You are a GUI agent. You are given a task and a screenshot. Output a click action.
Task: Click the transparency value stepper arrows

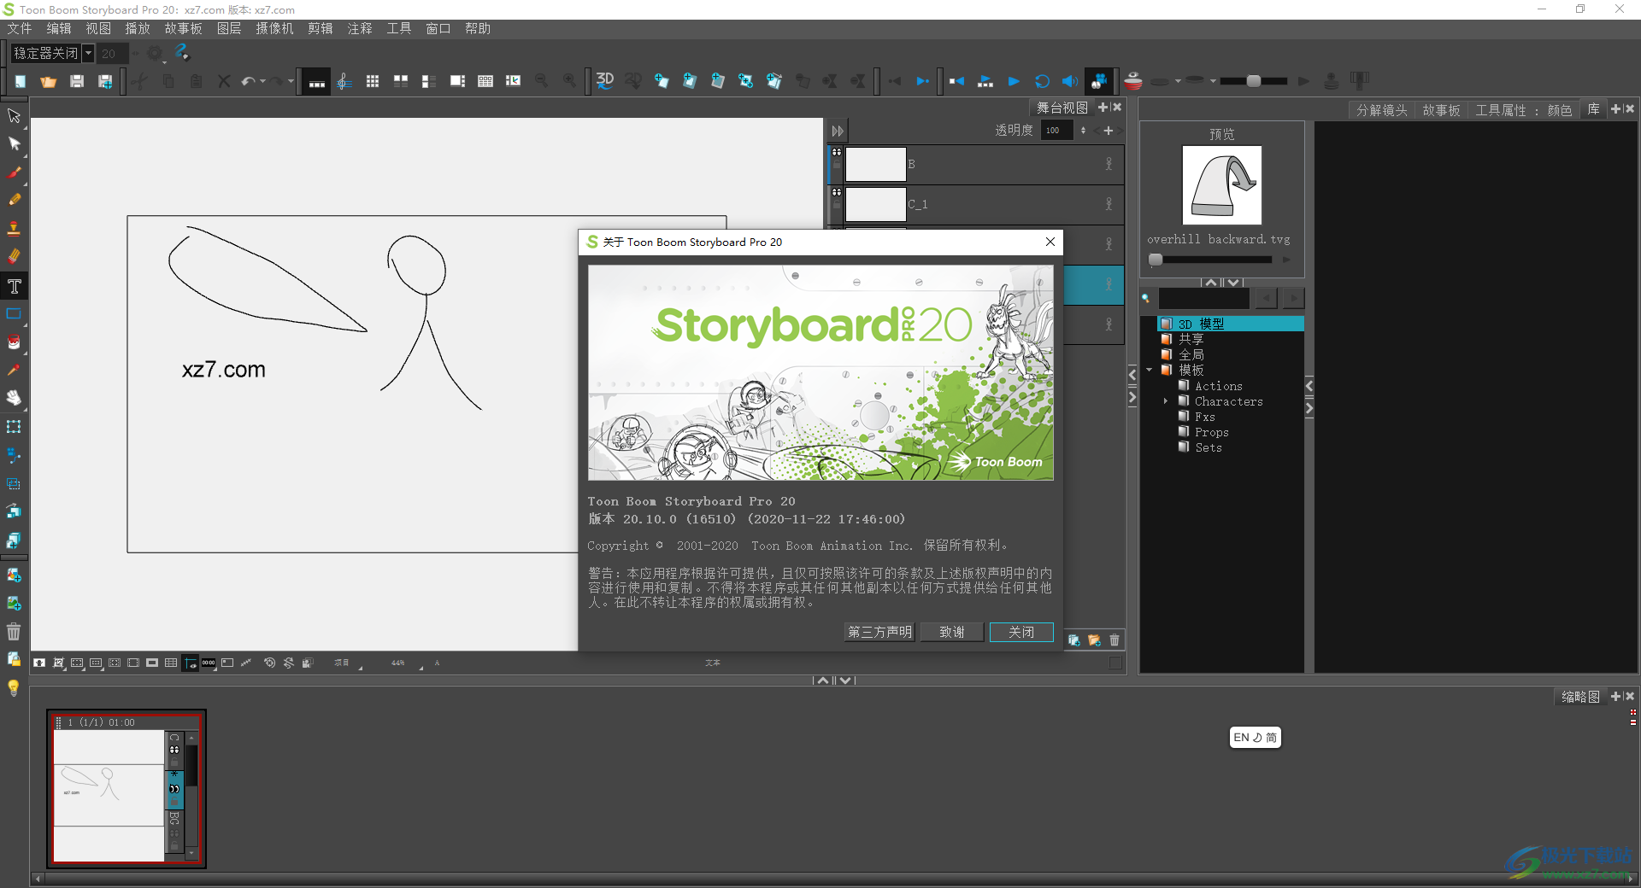click(1084, 131)
